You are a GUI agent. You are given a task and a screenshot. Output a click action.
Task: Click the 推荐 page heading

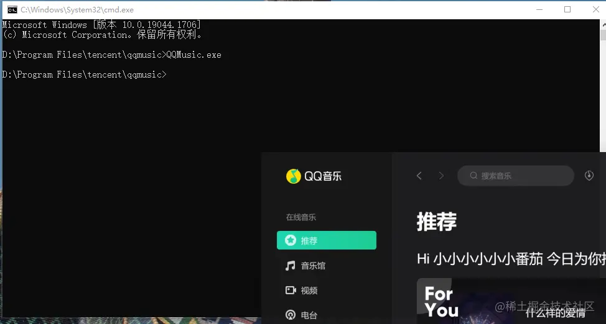point(437,222)
